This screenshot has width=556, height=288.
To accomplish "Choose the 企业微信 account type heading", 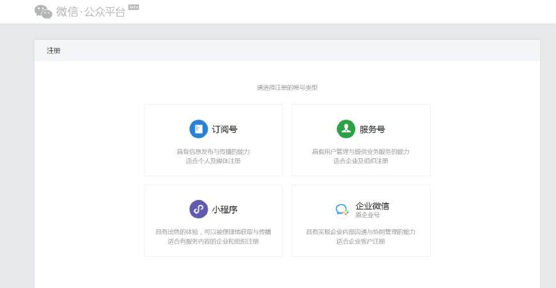I will click(x=373, y=206).
